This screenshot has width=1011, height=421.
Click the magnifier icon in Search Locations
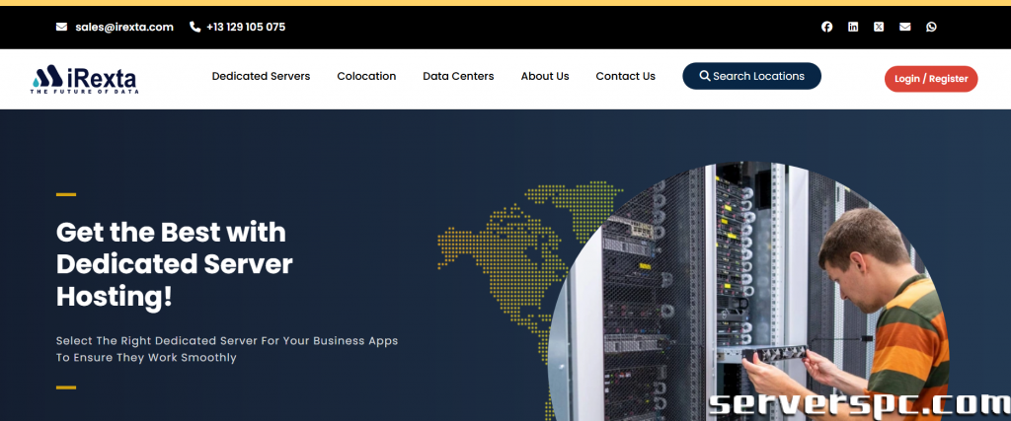(x=705, y=76)
